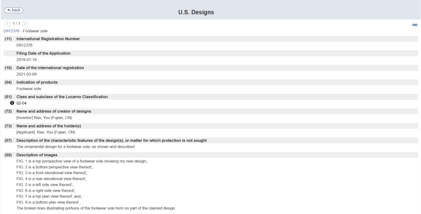
Task: Select the 'Name and address of the holder(s)' heading
Action: 49,126
